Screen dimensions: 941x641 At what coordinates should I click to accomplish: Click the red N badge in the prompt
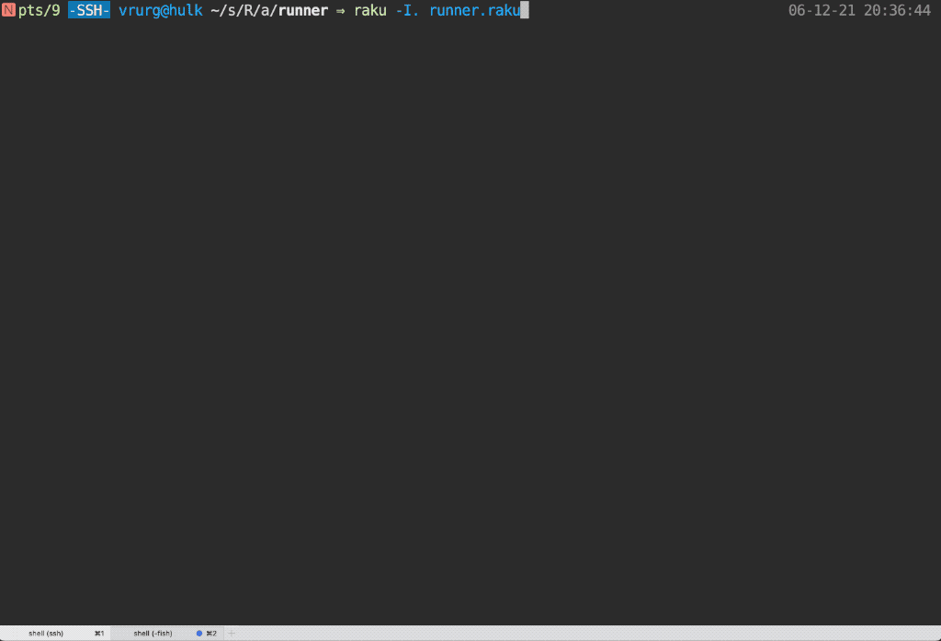[8, 10]
